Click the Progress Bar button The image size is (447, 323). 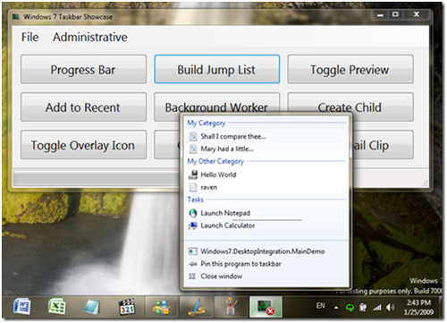coord(83,69)
